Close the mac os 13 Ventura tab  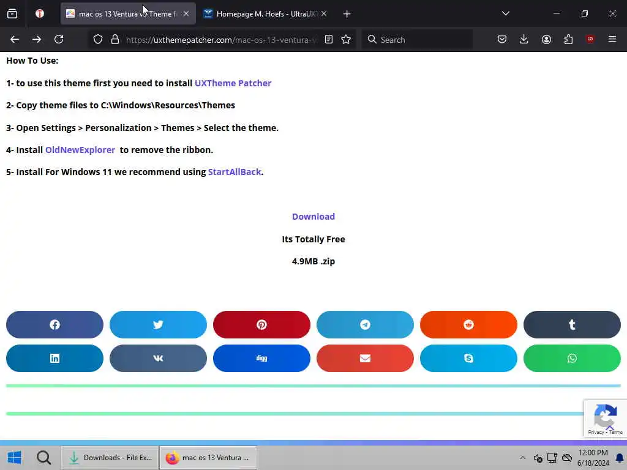tap(186, 13)
